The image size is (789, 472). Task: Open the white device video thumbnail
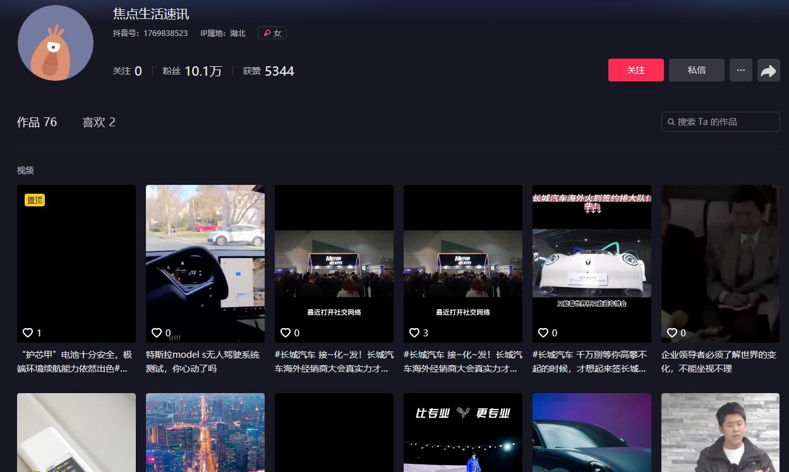tap(76, 433)
